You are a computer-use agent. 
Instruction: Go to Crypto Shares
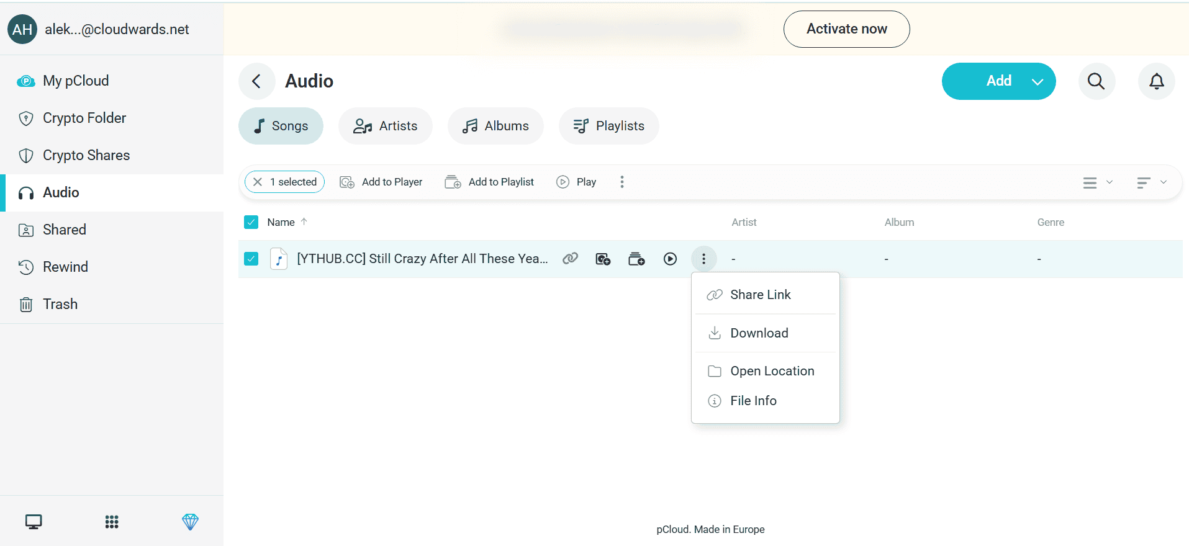[112, 155]
